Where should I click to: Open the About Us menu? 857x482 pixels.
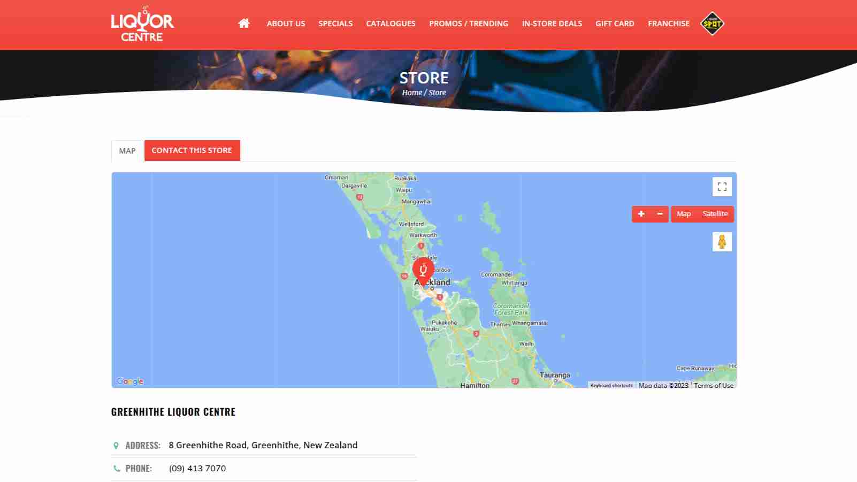click(286, 24)
